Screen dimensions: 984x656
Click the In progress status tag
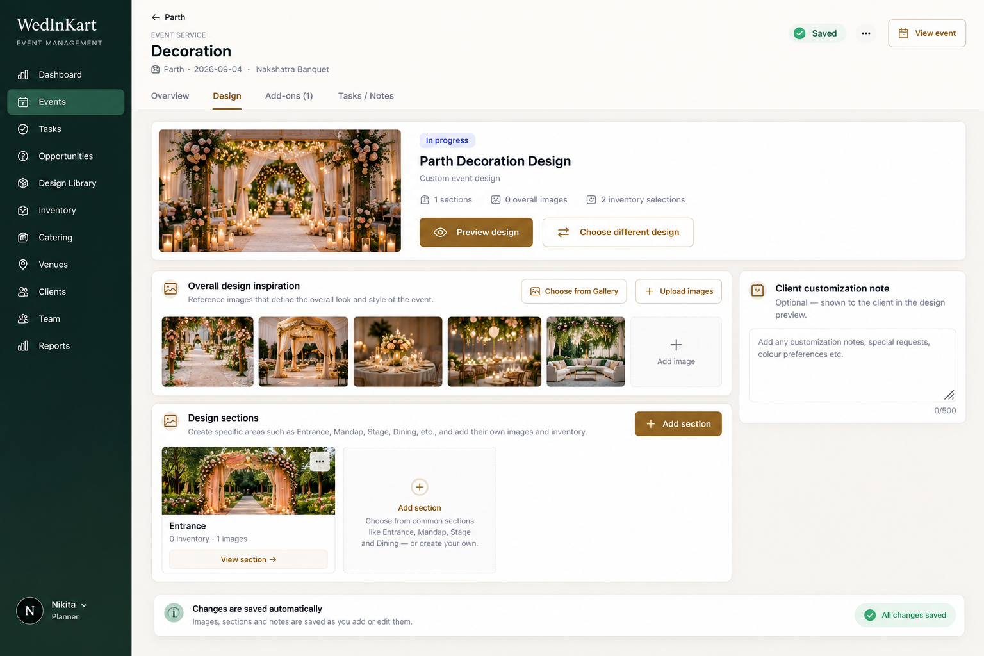coord(447,140)
